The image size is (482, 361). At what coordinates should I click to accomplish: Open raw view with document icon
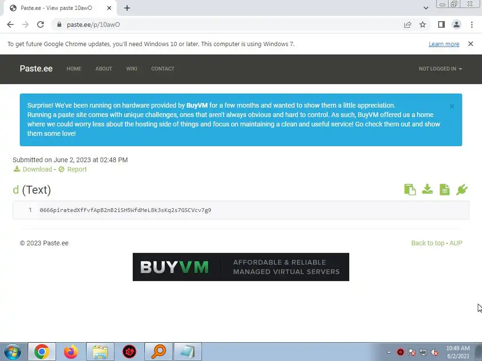(444, 189)
